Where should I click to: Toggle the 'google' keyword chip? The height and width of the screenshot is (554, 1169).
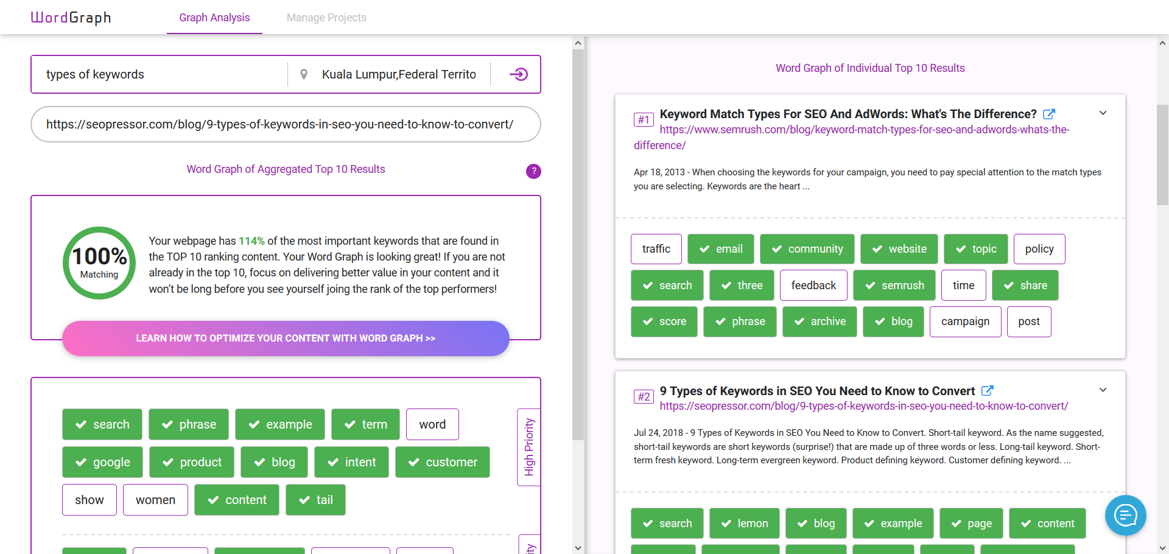[x=102, y=462]
